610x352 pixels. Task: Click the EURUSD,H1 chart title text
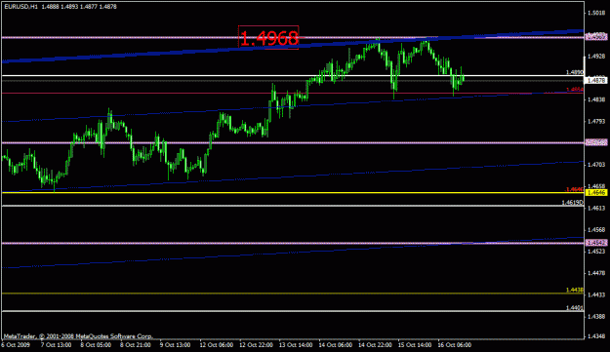pyautogui.click(x=21, y=7)
